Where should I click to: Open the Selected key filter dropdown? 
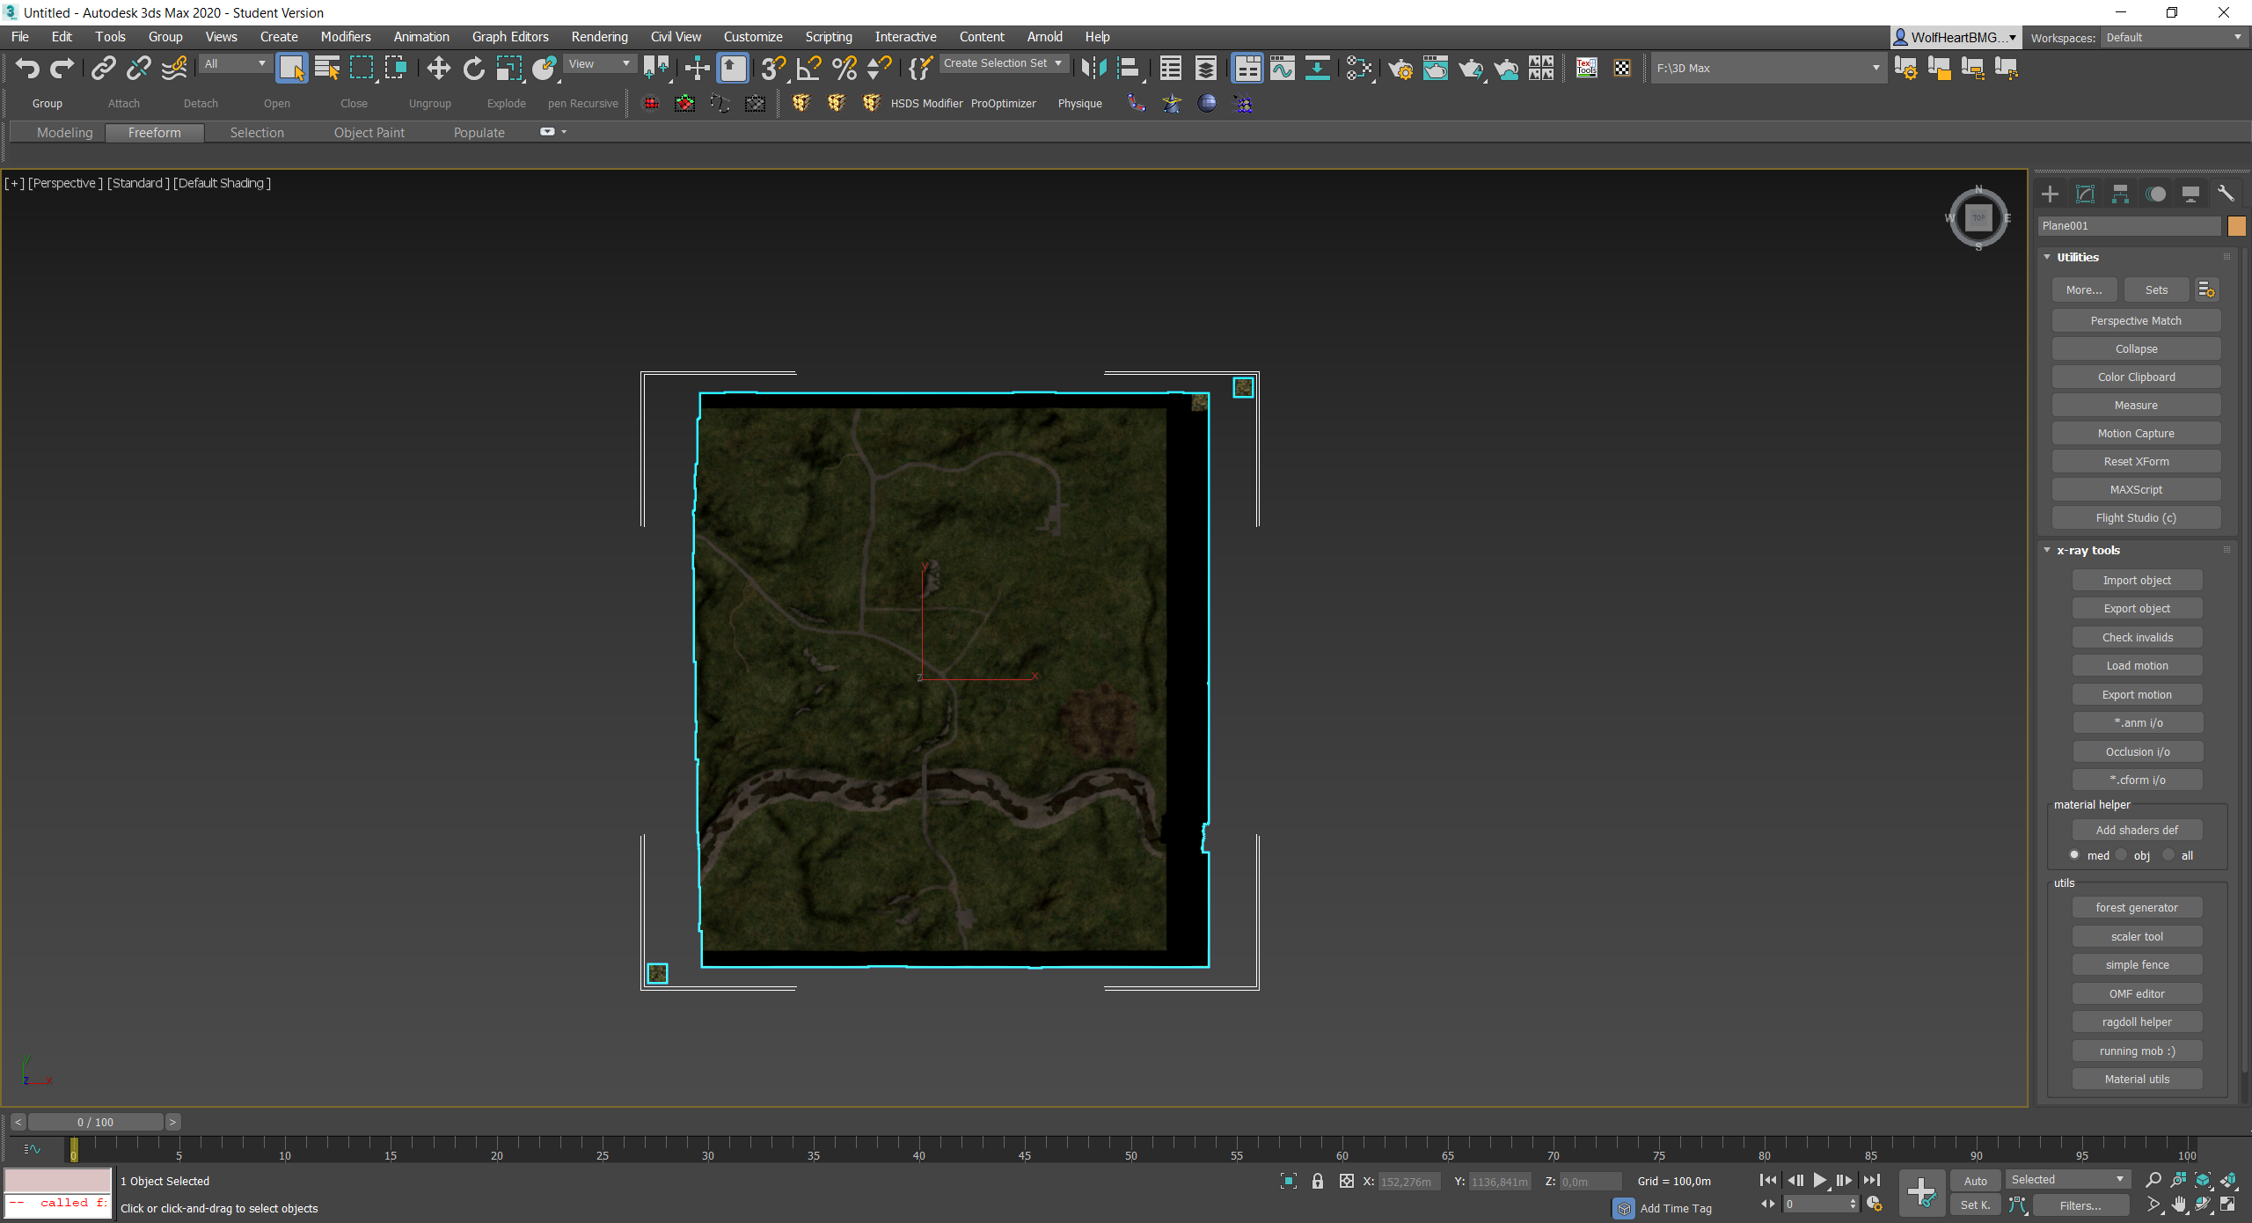pyautogui.click(x=2067, y=1179)
